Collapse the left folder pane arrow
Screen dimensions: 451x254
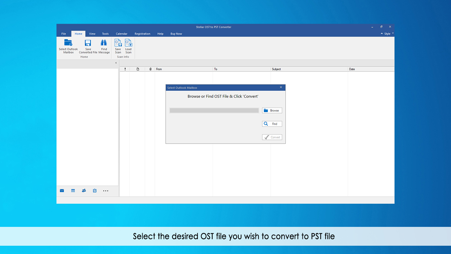click(x=116, y=63)
